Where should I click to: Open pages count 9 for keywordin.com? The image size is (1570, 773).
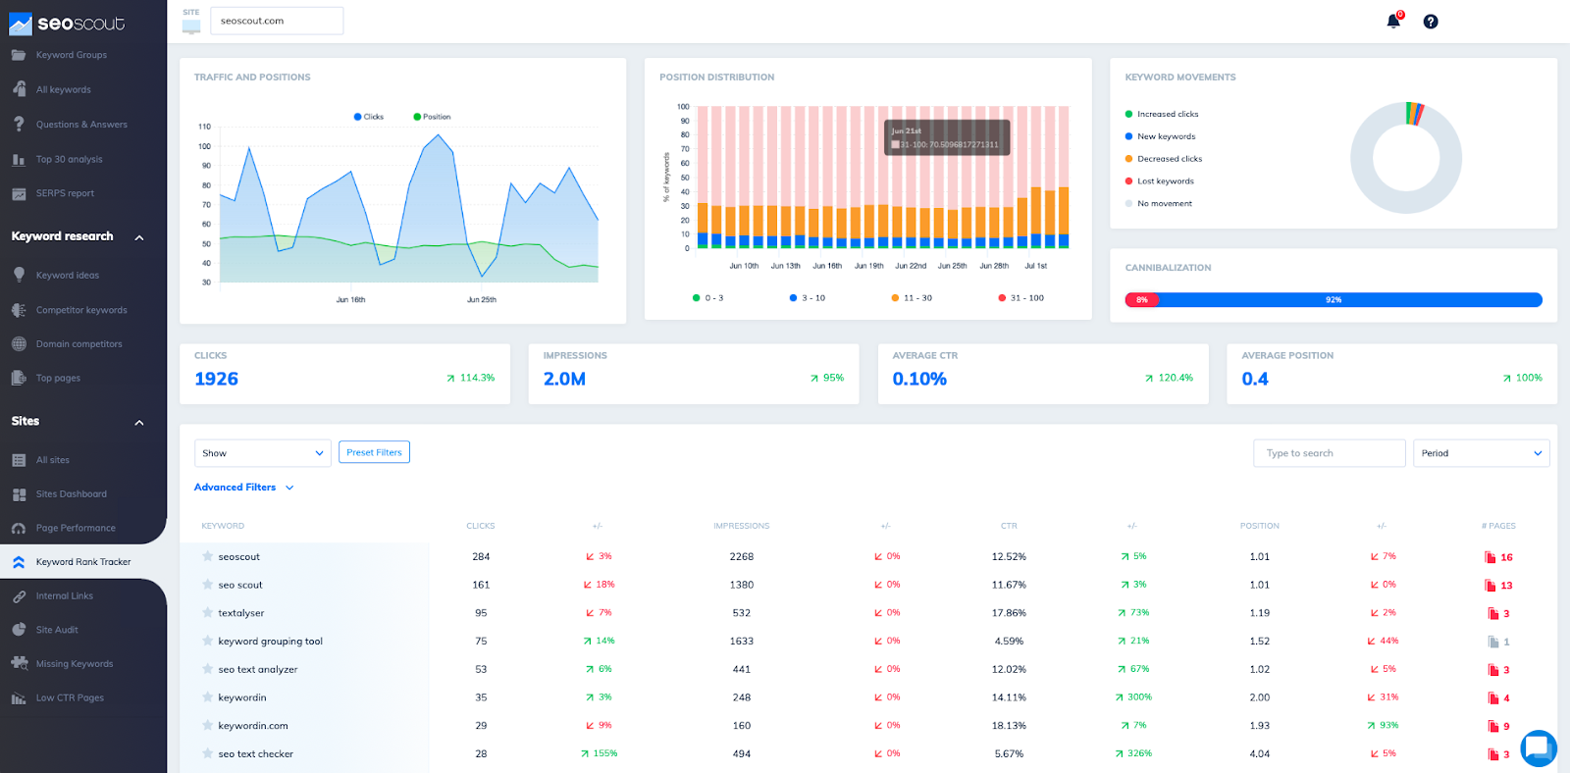[1498, 727]
